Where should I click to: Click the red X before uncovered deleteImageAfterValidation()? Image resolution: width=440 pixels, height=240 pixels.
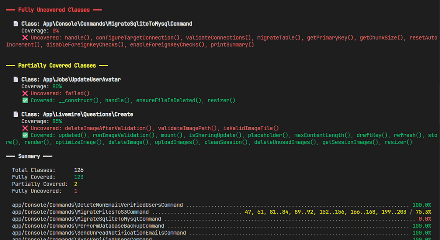(25, 128)
